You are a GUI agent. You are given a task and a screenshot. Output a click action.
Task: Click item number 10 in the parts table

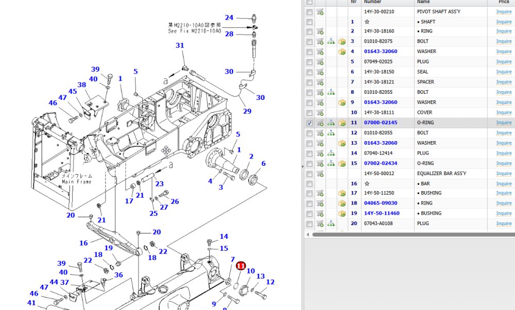point(354,112)
